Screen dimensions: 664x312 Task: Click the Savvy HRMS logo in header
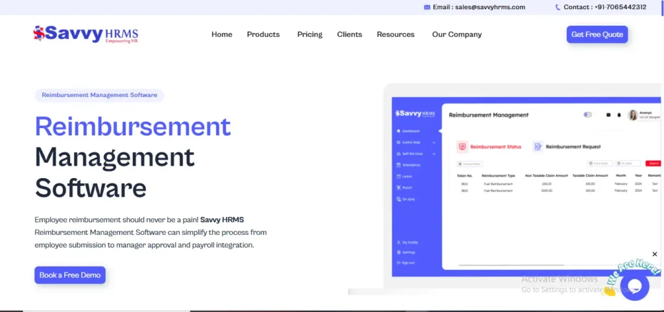[86, 34]
